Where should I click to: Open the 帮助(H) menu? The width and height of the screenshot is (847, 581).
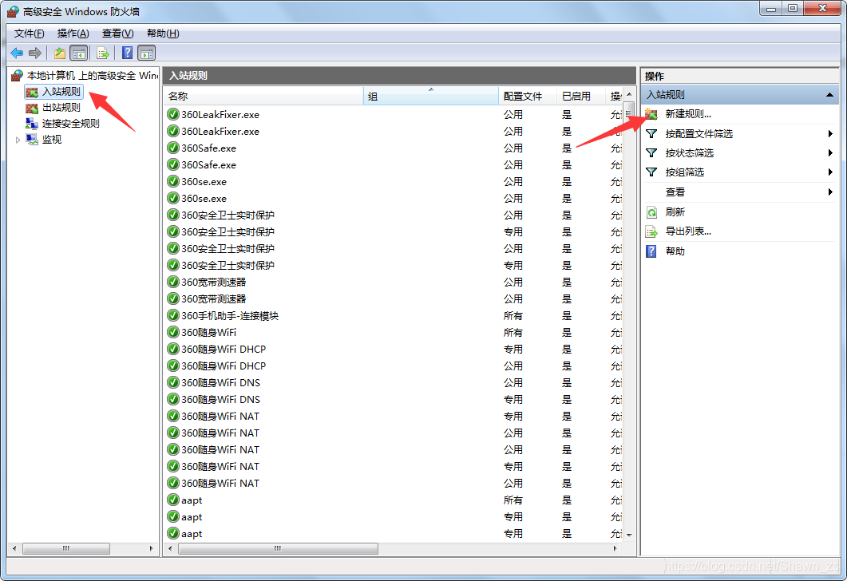click(163, 34)
